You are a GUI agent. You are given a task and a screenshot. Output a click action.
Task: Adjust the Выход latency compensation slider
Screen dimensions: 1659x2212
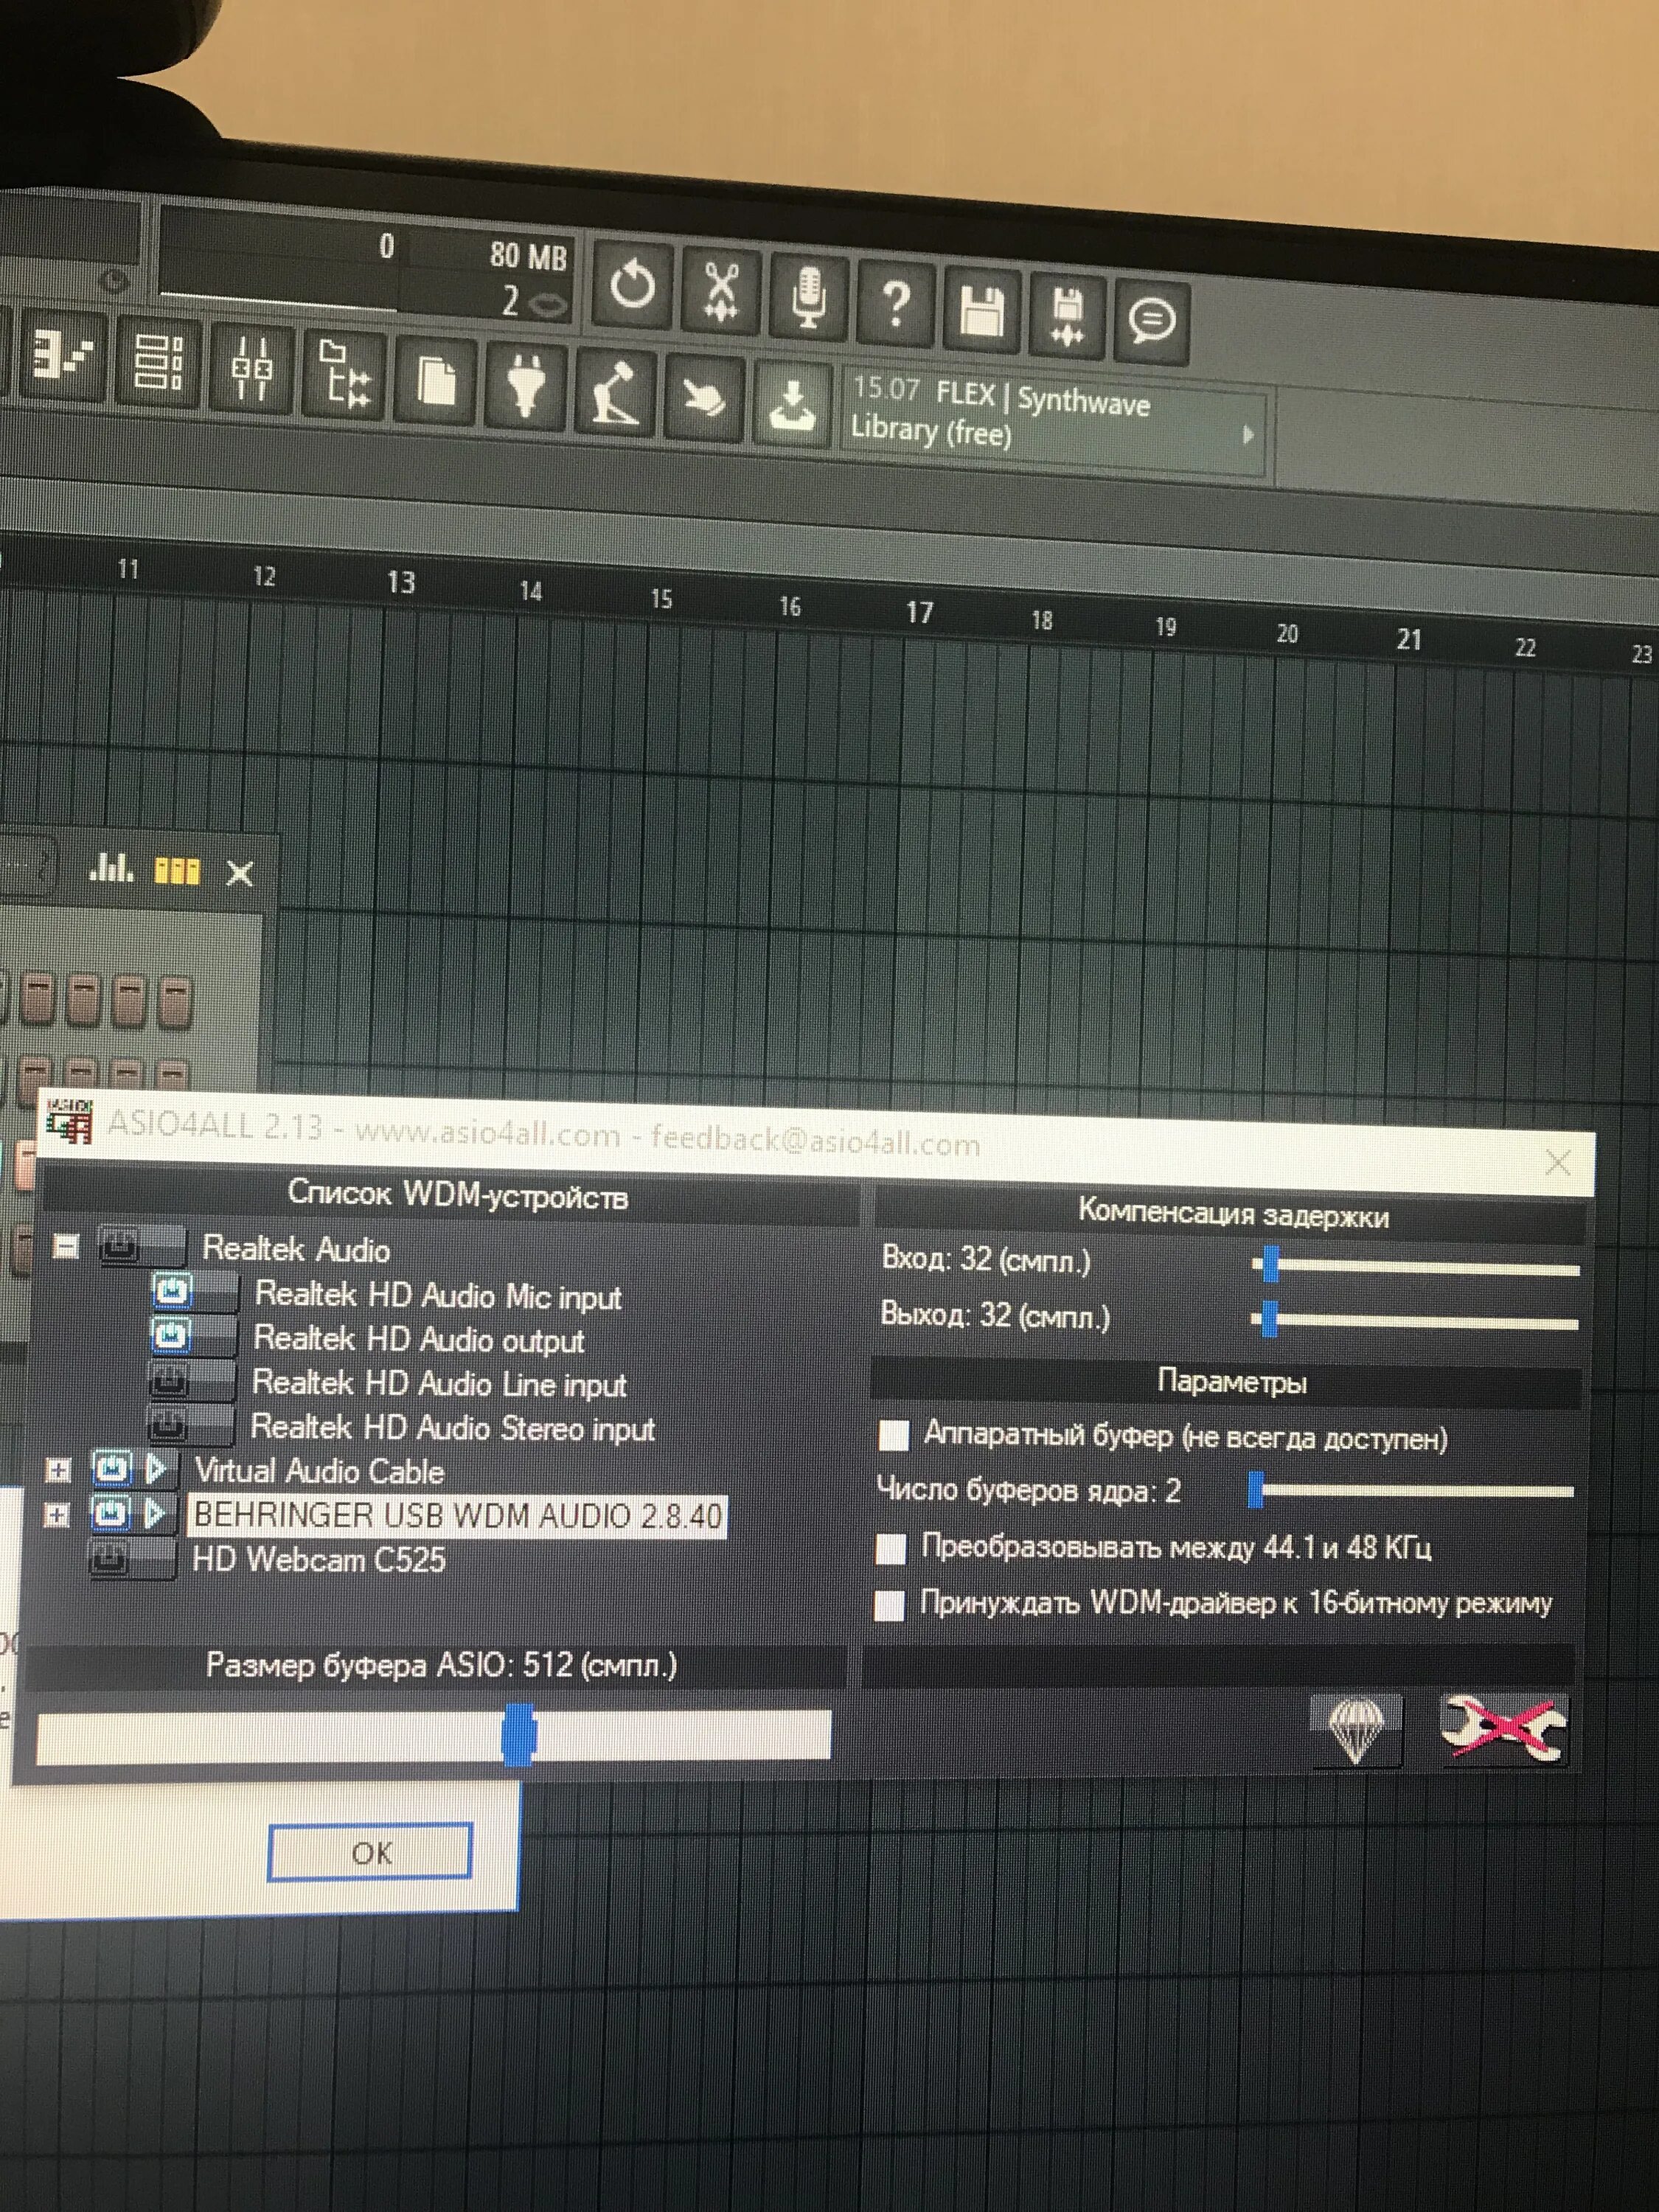coord(1414,1320)
